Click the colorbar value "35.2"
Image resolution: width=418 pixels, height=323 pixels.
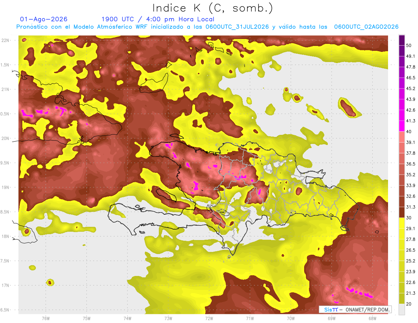(x=410, y=175)
